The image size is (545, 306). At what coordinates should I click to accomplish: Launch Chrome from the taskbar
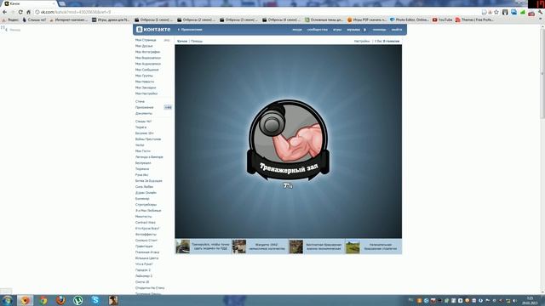pyautogui.click(x=43, y=300)
